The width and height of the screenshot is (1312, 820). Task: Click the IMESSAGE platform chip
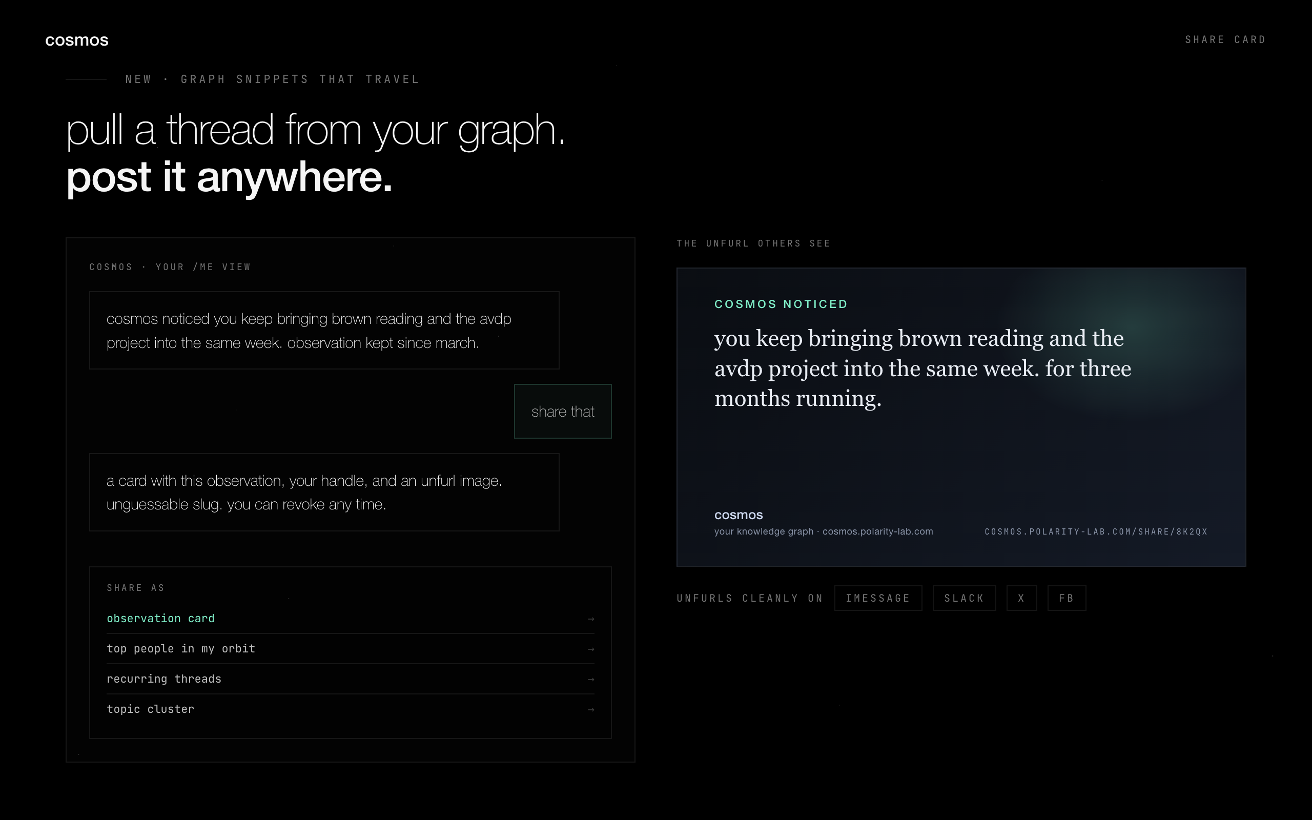point(878,598)
